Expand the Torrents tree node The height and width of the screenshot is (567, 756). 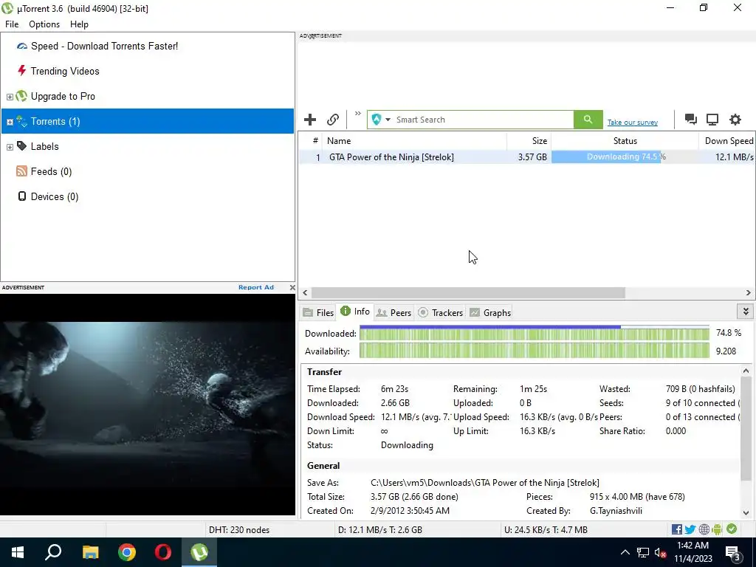coord(10,122)
